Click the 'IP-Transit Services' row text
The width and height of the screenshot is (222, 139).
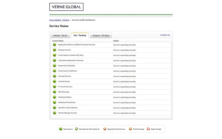pos(65,87)
